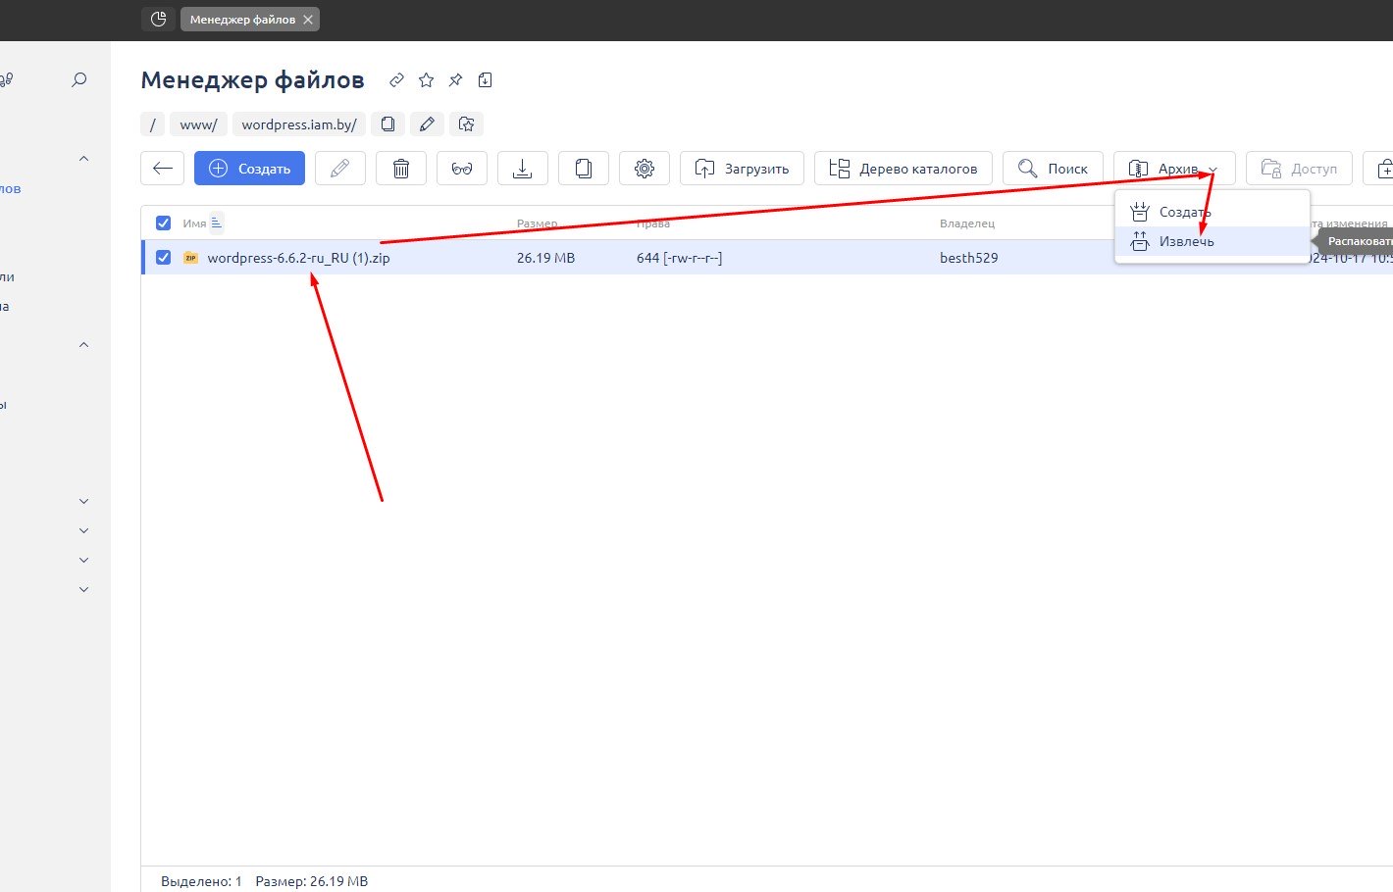Click the Поиск button
Image resolution: width=1393 pixels, height=892 pixels.
[x=1053, y=169]
